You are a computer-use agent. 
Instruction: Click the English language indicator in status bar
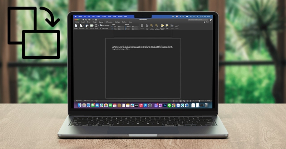96,101
